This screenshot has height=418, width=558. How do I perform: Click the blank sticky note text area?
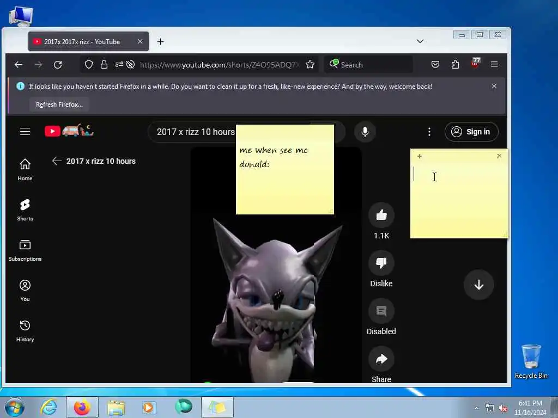(459, 199)
